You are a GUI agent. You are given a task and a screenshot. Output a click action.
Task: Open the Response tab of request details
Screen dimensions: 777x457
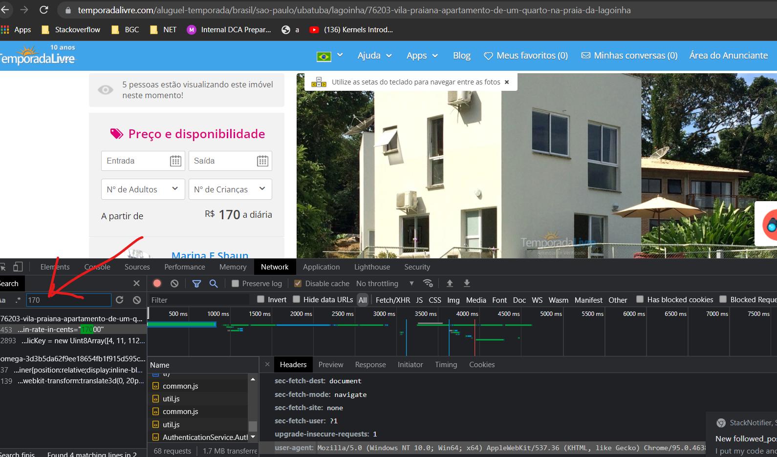click(370, 365)
